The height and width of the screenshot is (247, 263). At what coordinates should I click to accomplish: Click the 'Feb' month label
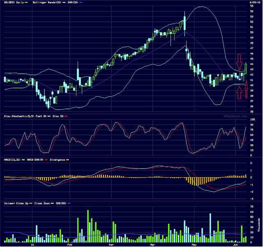point(69,245)
